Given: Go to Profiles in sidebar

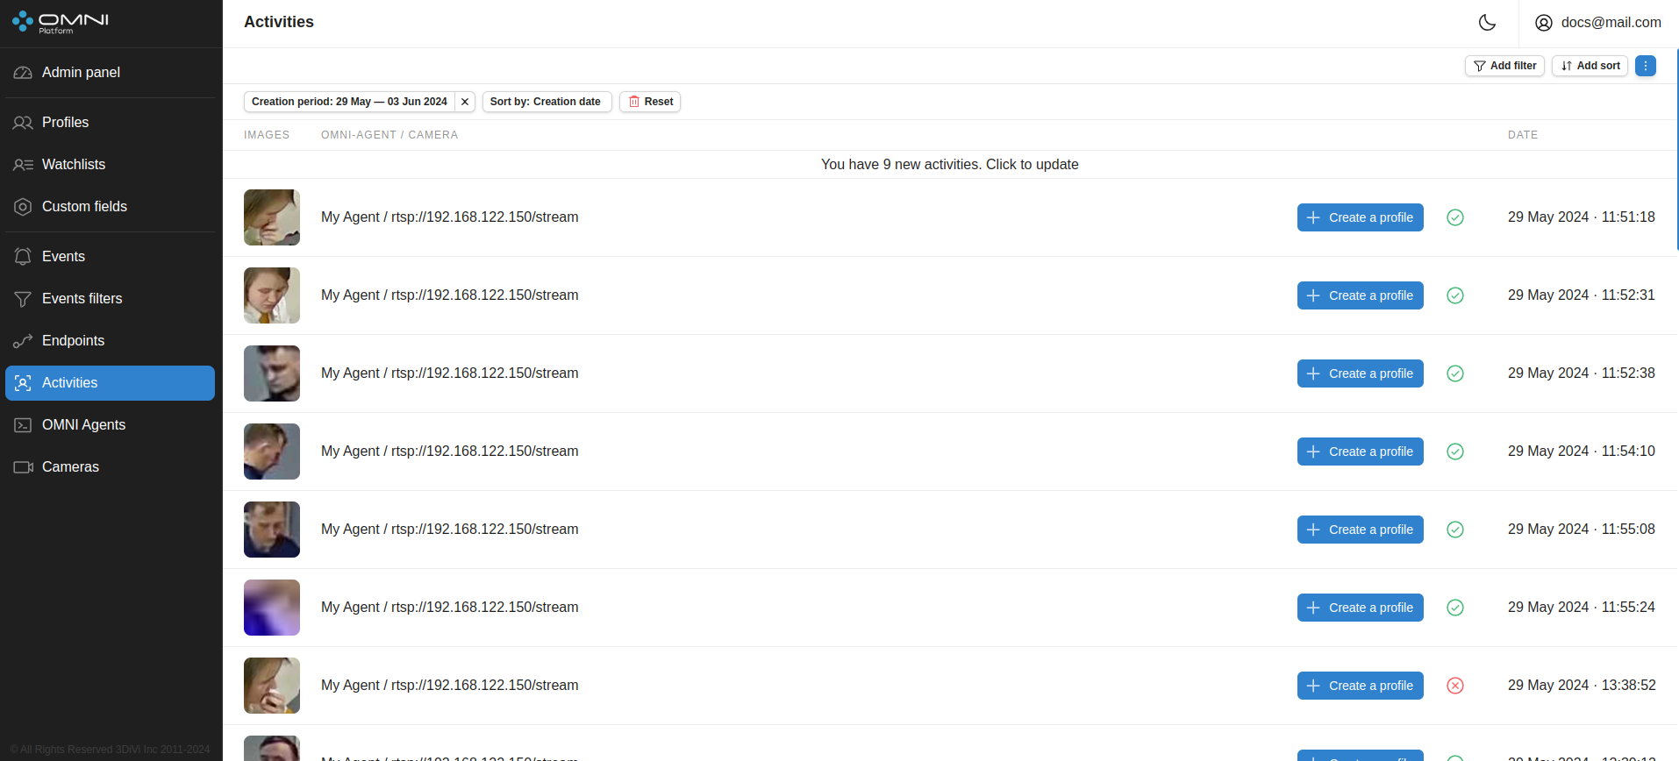Looking at the screenshot, I should 110,123.
